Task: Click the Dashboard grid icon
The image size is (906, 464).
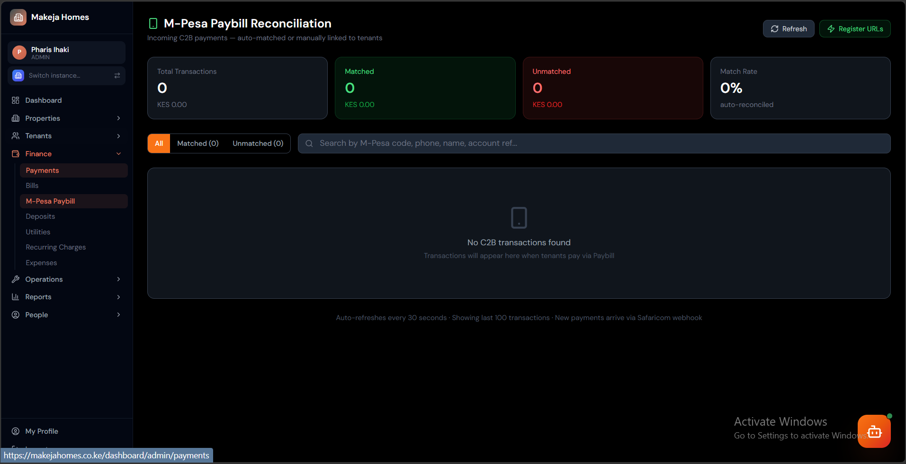Action: [x=16, y=100]
